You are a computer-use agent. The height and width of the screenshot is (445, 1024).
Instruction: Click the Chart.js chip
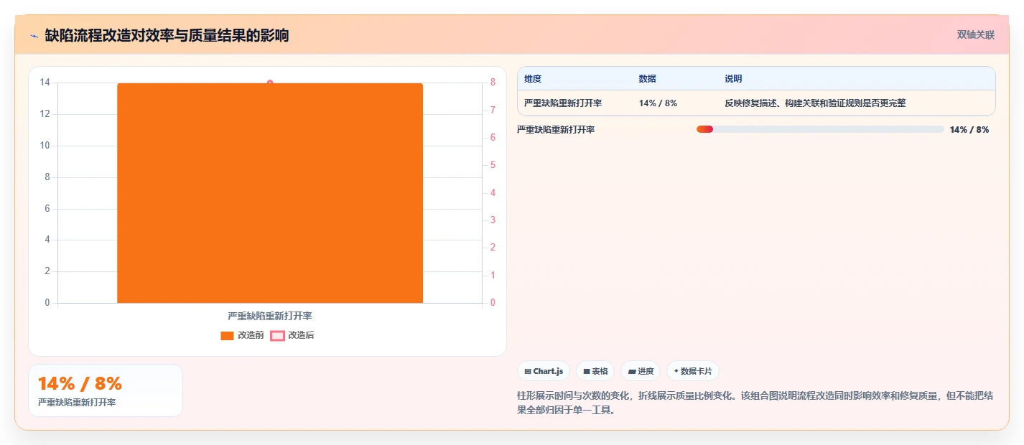coord(544,371)
